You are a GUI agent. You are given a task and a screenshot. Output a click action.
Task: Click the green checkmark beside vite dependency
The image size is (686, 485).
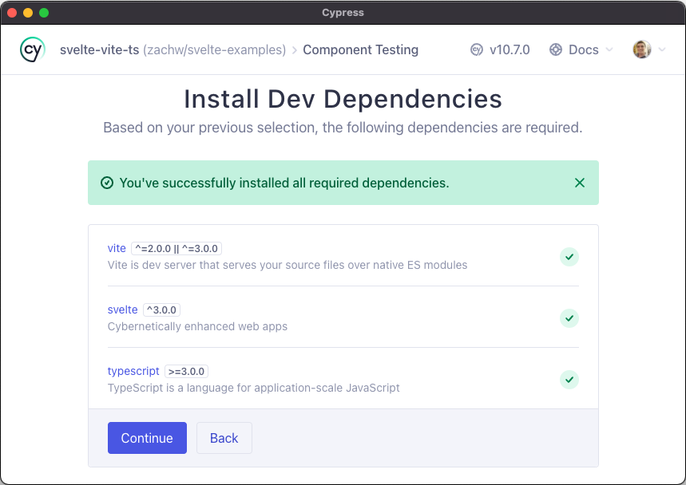569,257
